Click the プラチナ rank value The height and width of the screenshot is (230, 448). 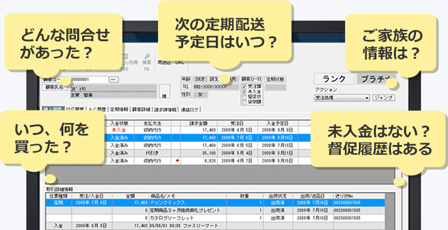point(376,79)
